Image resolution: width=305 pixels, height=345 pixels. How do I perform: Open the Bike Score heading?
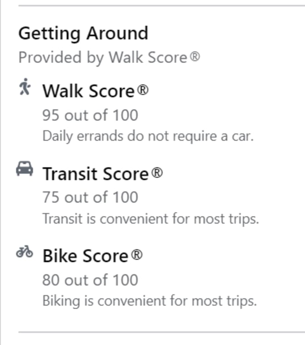coord(86,256)
